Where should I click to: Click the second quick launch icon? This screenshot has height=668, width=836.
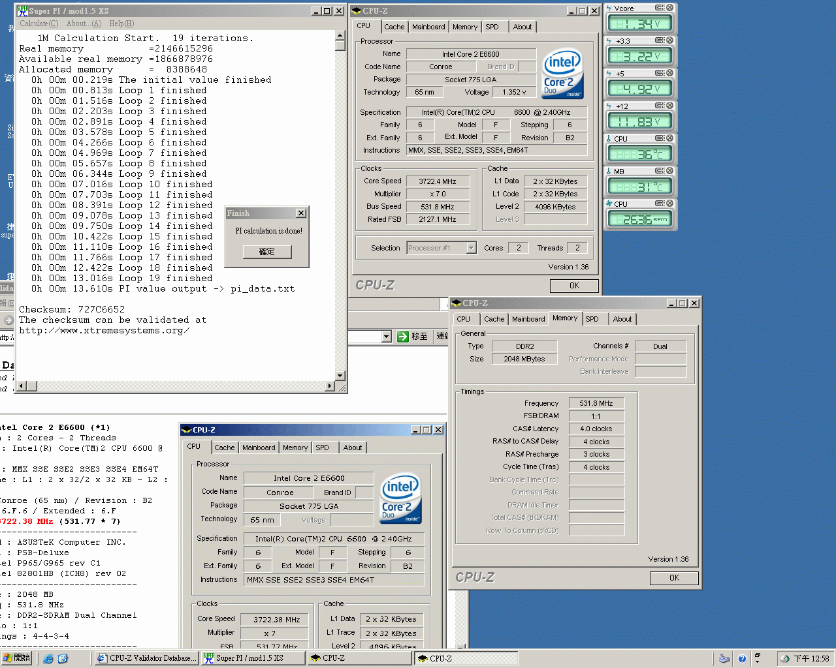click(63, 659)
